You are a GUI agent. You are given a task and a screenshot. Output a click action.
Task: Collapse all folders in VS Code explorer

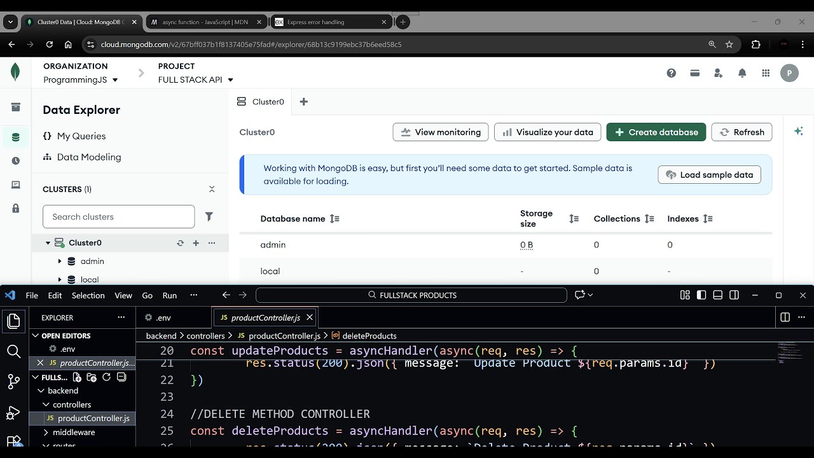121,377
